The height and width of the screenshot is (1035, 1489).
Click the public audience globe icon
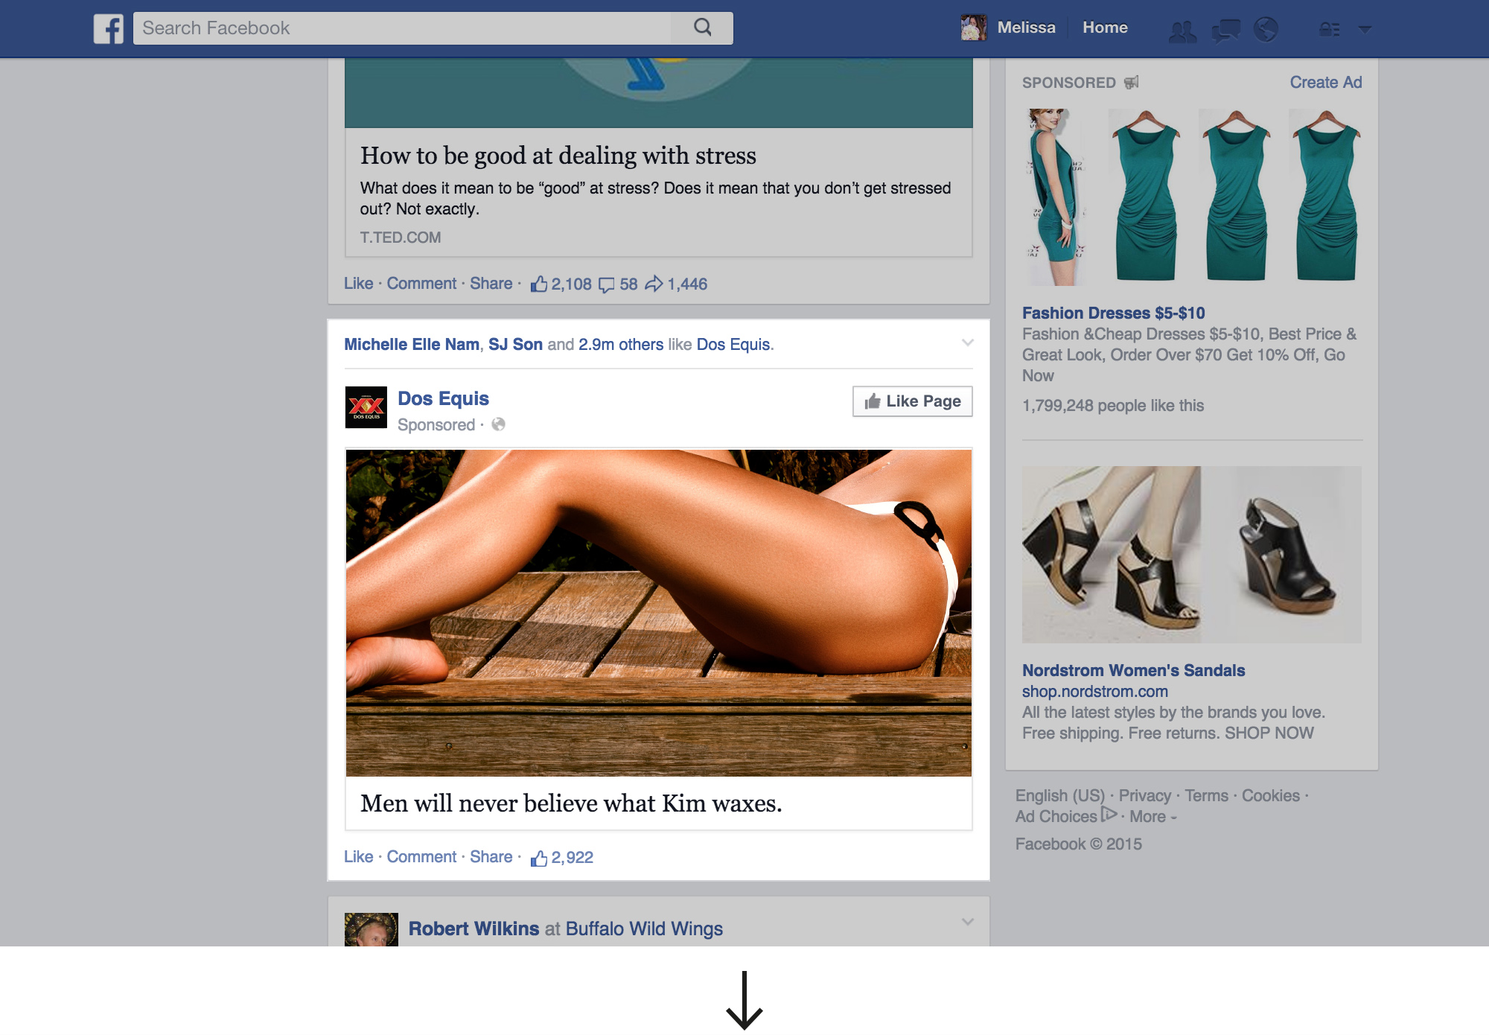pyautogui.click(x=498, y=424)
